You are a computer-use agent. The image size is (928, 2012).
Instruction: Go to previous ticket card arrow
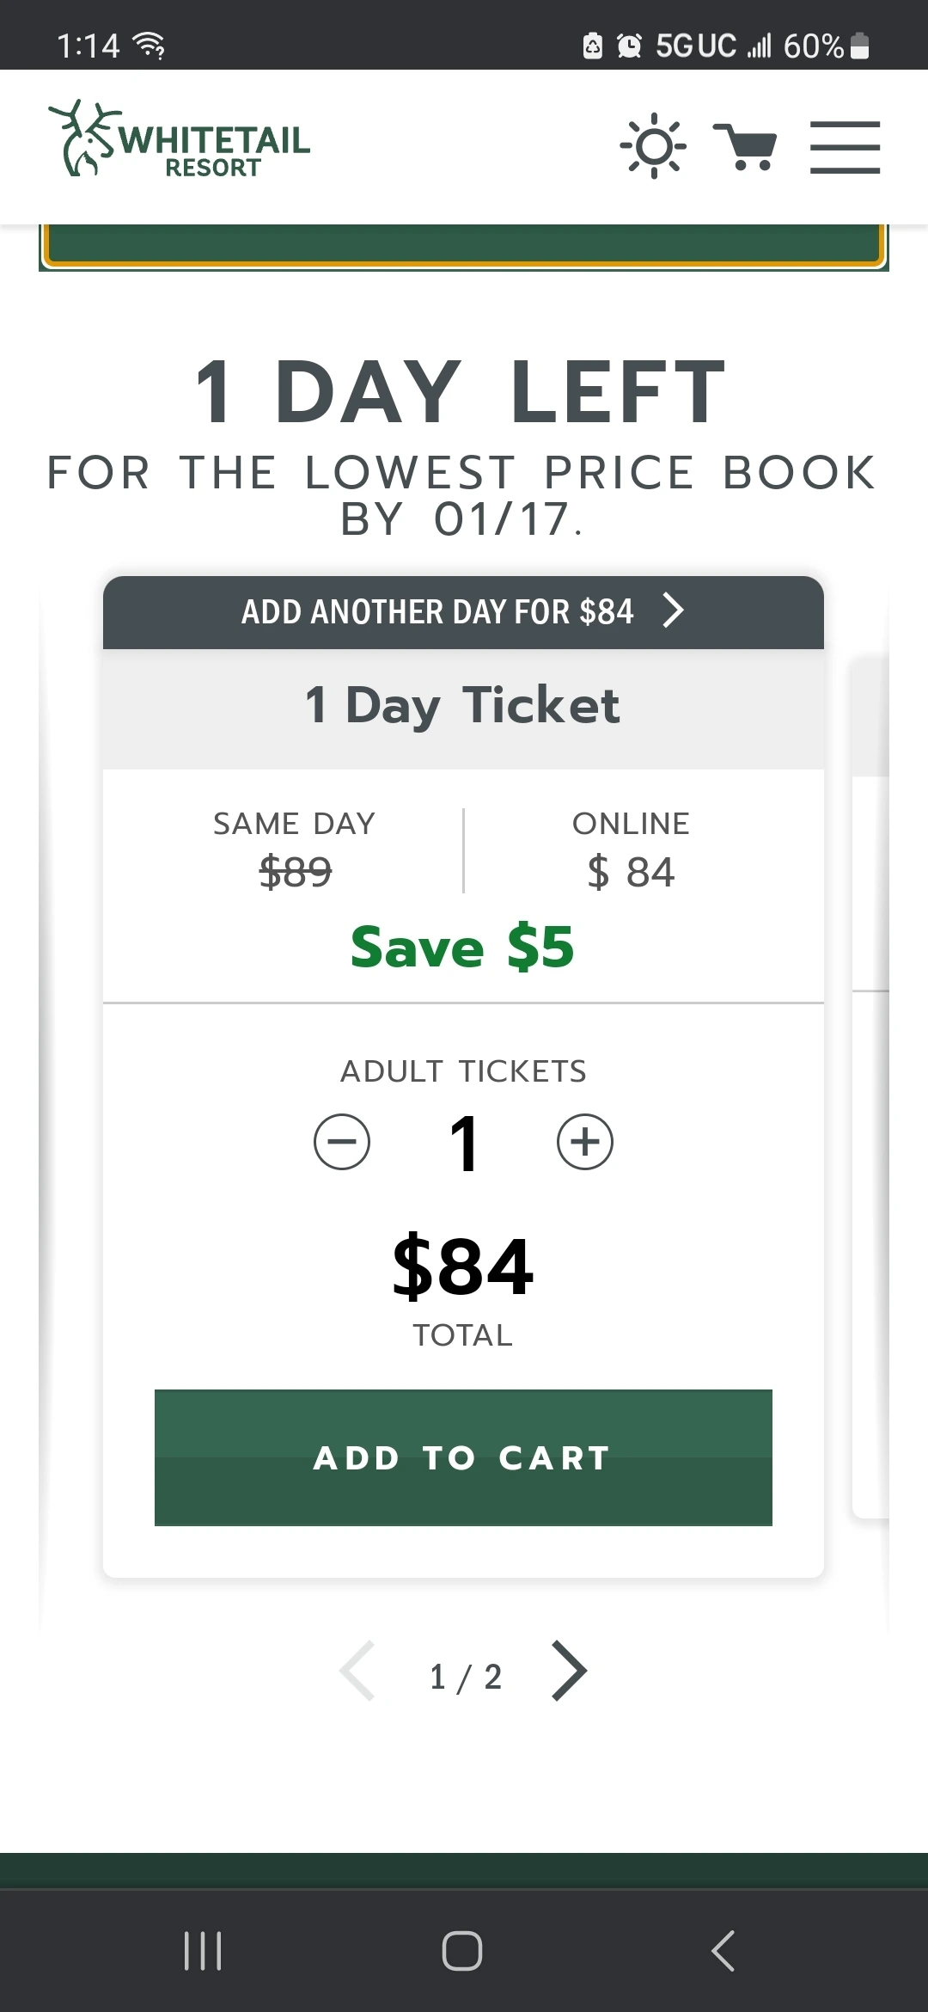[x=357, y=1672]
